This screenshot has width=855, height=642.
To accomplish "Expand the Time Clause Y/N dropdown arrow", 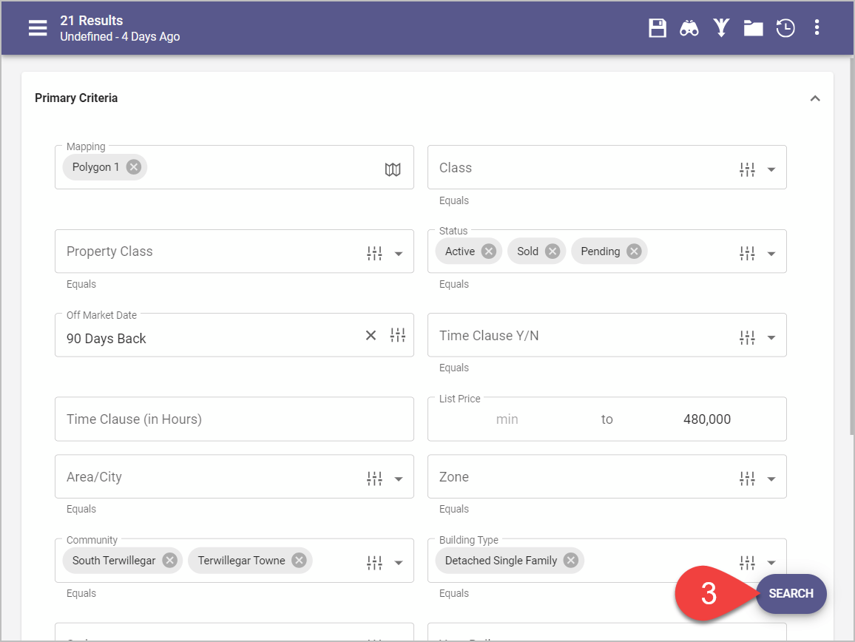I will pos(771,337).
